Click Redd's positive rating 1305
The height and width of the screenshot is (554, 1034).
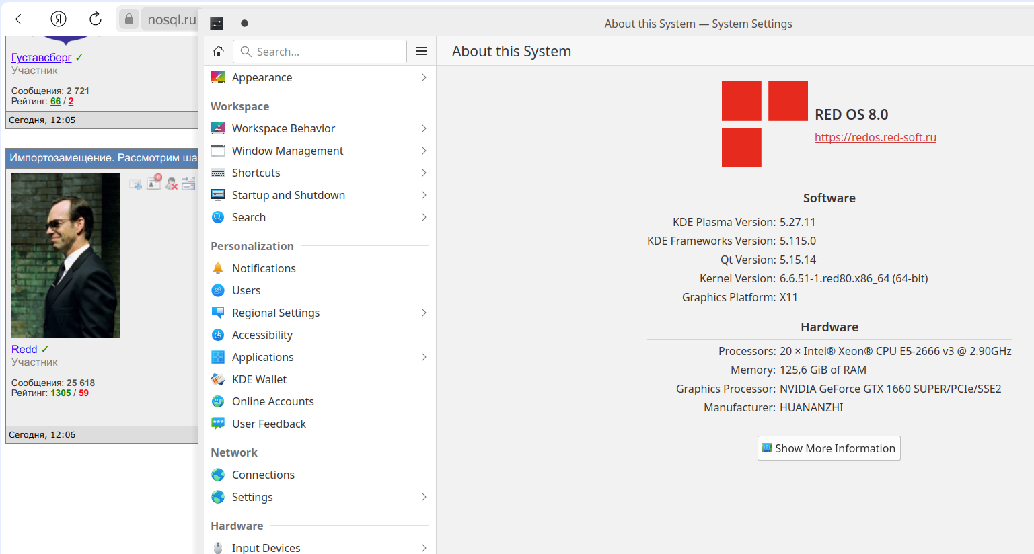pyautogui.click(x=61, y=393)
